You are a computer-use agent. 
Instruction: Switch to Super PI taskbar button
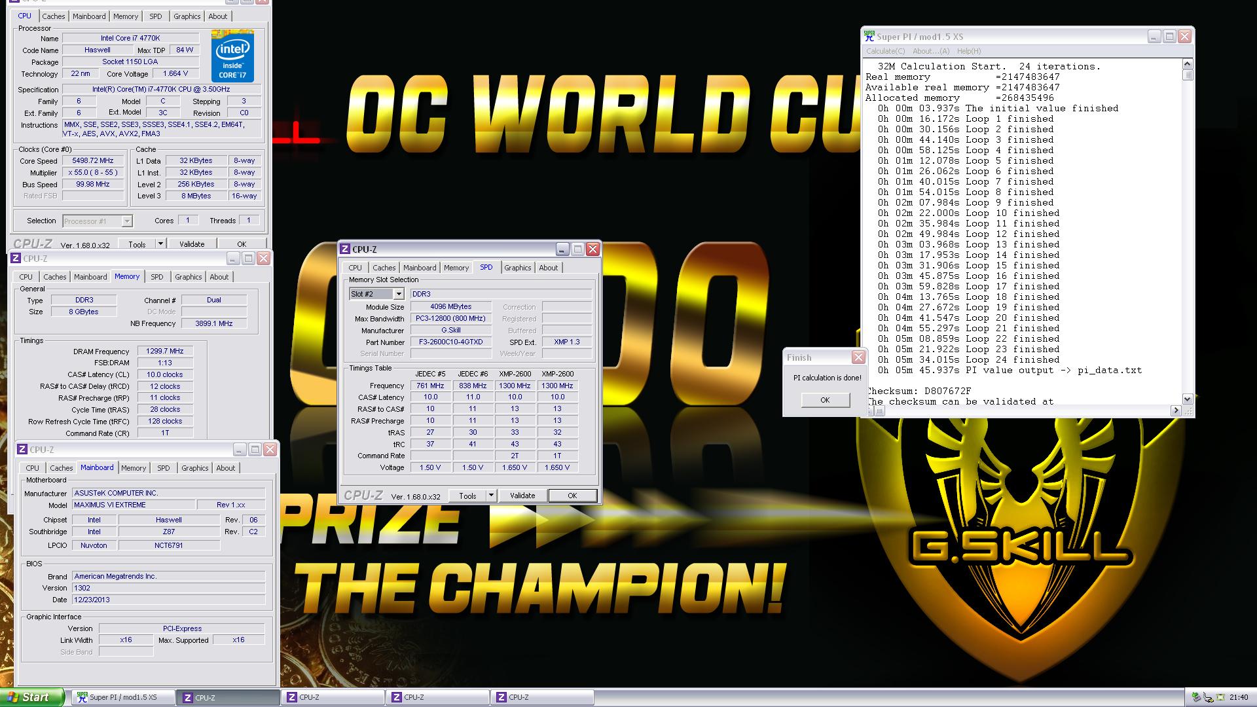[x=123, y=697]
